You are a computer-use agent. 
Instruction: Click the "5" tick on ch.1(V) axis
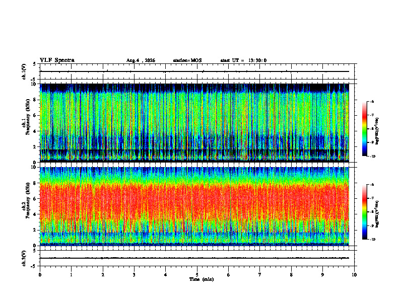click(x=35, y=64)
